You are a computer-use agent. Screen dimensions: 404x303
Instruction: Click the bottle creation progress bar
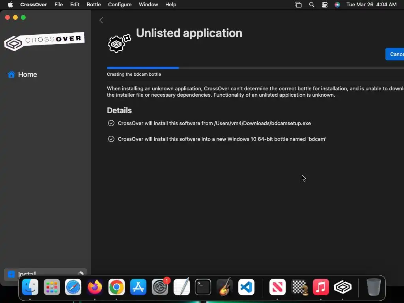point(255,68)
